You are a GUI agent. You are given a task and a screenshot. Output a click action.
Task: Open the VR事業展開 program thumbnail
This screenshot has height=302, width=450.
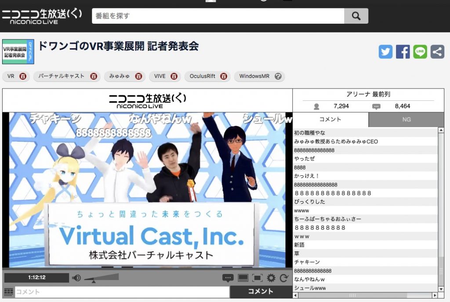tap(18, 52)
